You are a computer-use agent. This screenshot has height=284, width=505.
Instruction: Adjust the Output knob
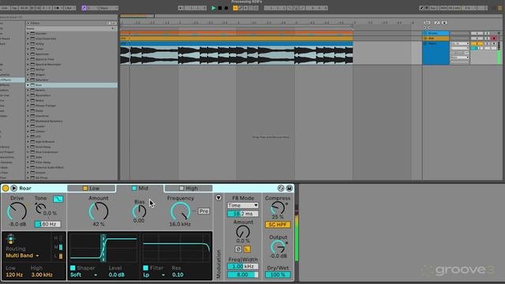coord(278,247)
